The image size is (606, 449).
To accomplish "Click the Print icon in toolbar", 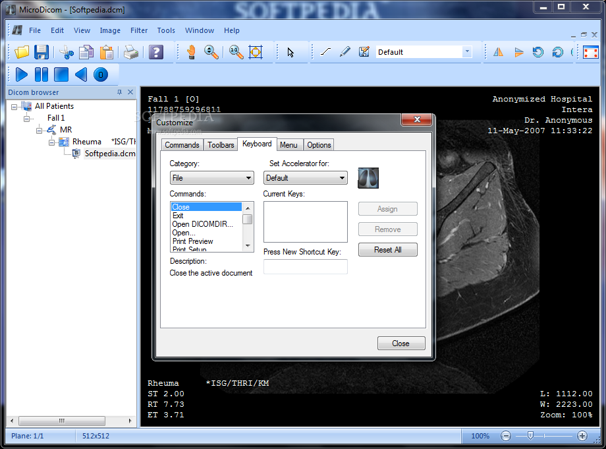I will pos(131,52).
